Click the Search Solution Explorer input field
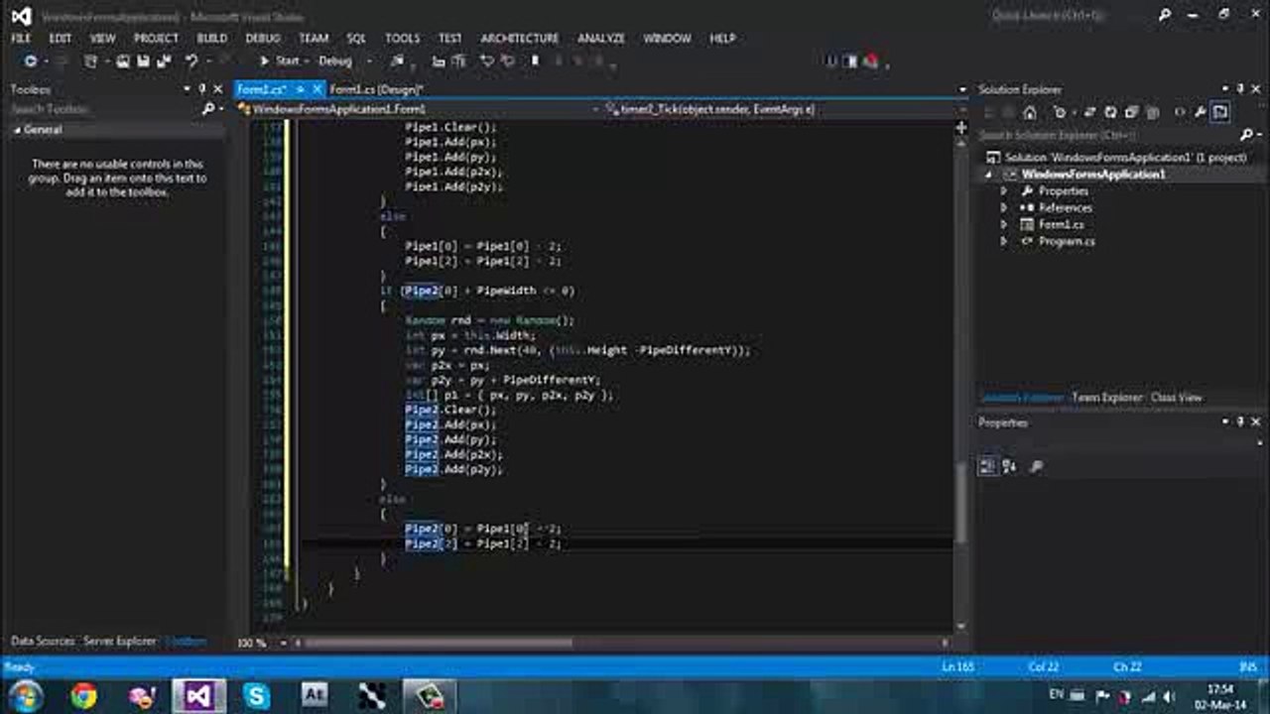Image resolution: width=1270 pixels, height=714 pixels. [1108, 135]
